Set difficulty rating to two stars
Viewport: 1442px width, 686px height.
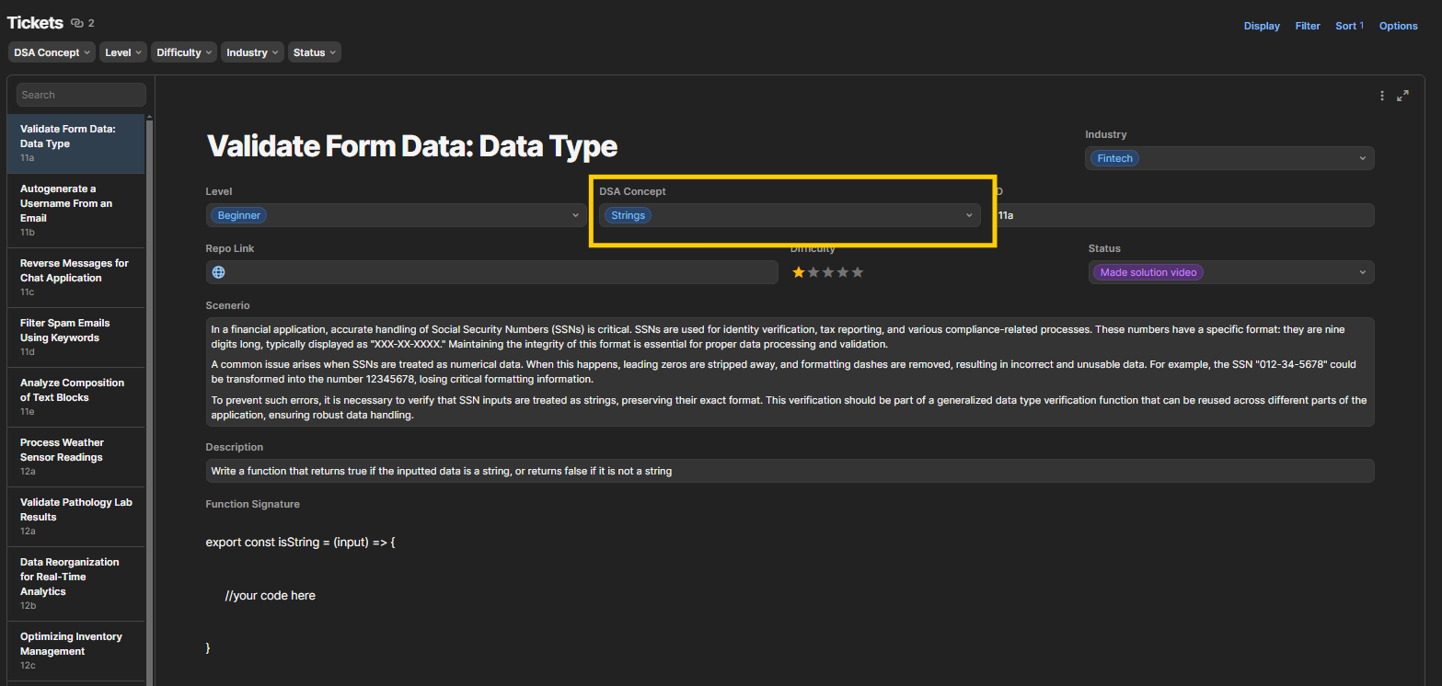[x=813, y=272]
